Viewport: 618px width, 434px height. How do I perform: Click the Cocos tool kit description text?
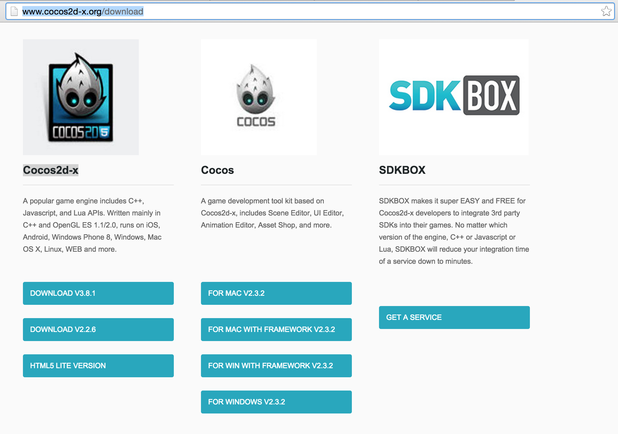(272, 213)
